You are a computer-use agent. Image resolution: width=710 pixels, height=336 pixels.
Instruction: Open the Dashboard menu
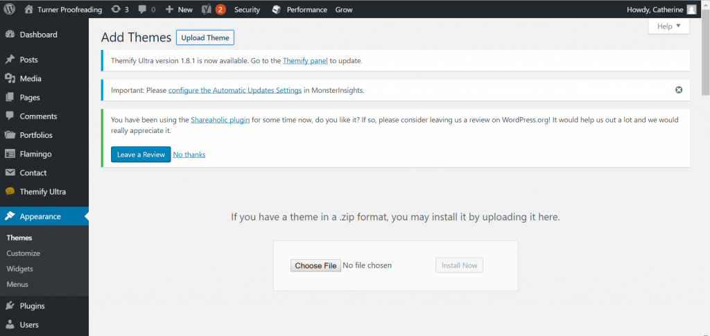coord(39,35)
